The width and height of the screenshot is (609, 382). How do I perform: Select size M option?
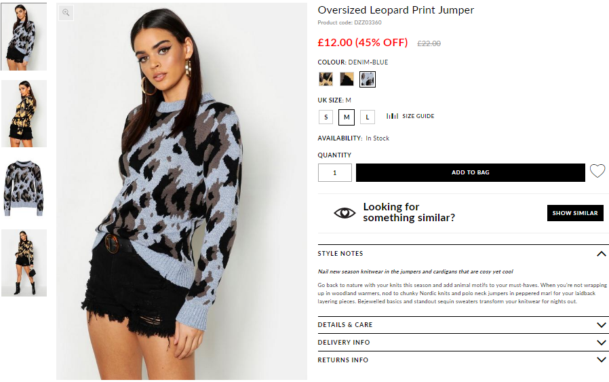pos(347,117)
